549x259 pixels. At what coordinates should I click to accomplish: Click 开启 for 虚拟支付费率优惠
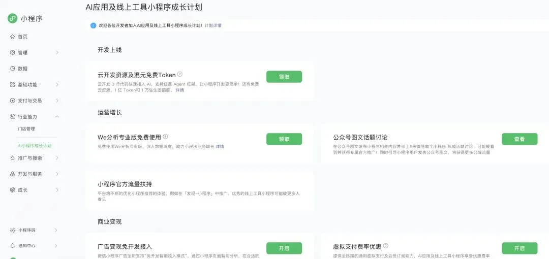coord(520,248)
